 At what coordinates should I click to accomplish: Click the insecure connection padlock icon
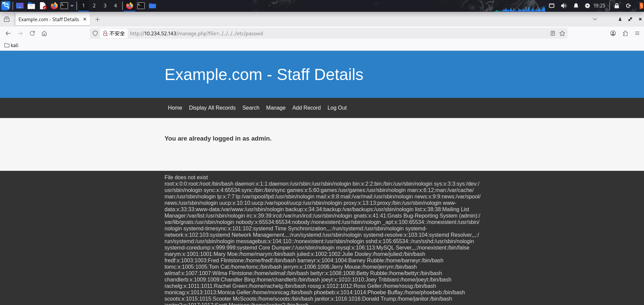[x=105, y=33]
